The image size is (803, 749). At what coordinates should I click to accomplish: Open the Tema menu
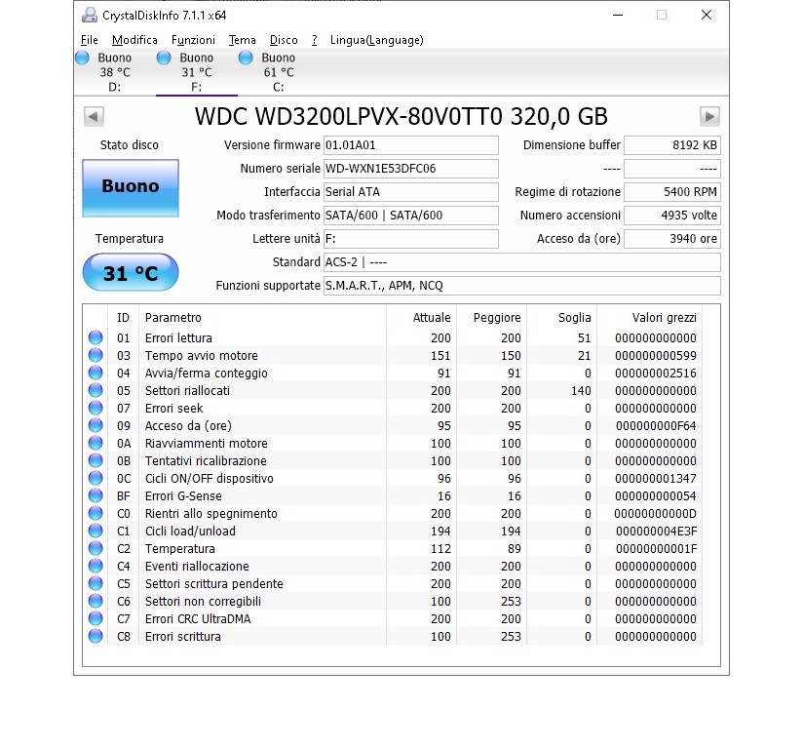243,40
